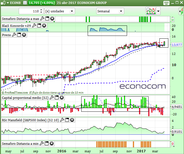Click the chart style candlestick icon
The height and width of the screenshot is (154, 184).
tap(151, 11)
